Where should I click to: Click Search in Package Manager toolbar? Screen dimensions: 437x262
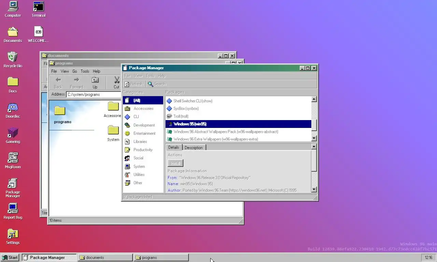click(157, 84)
